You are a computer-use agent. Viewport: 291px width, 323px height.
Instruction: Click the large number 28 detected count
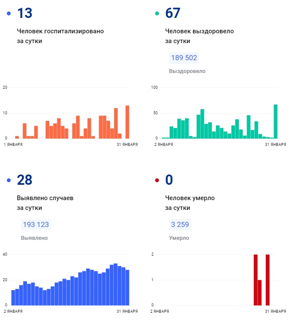24,180
